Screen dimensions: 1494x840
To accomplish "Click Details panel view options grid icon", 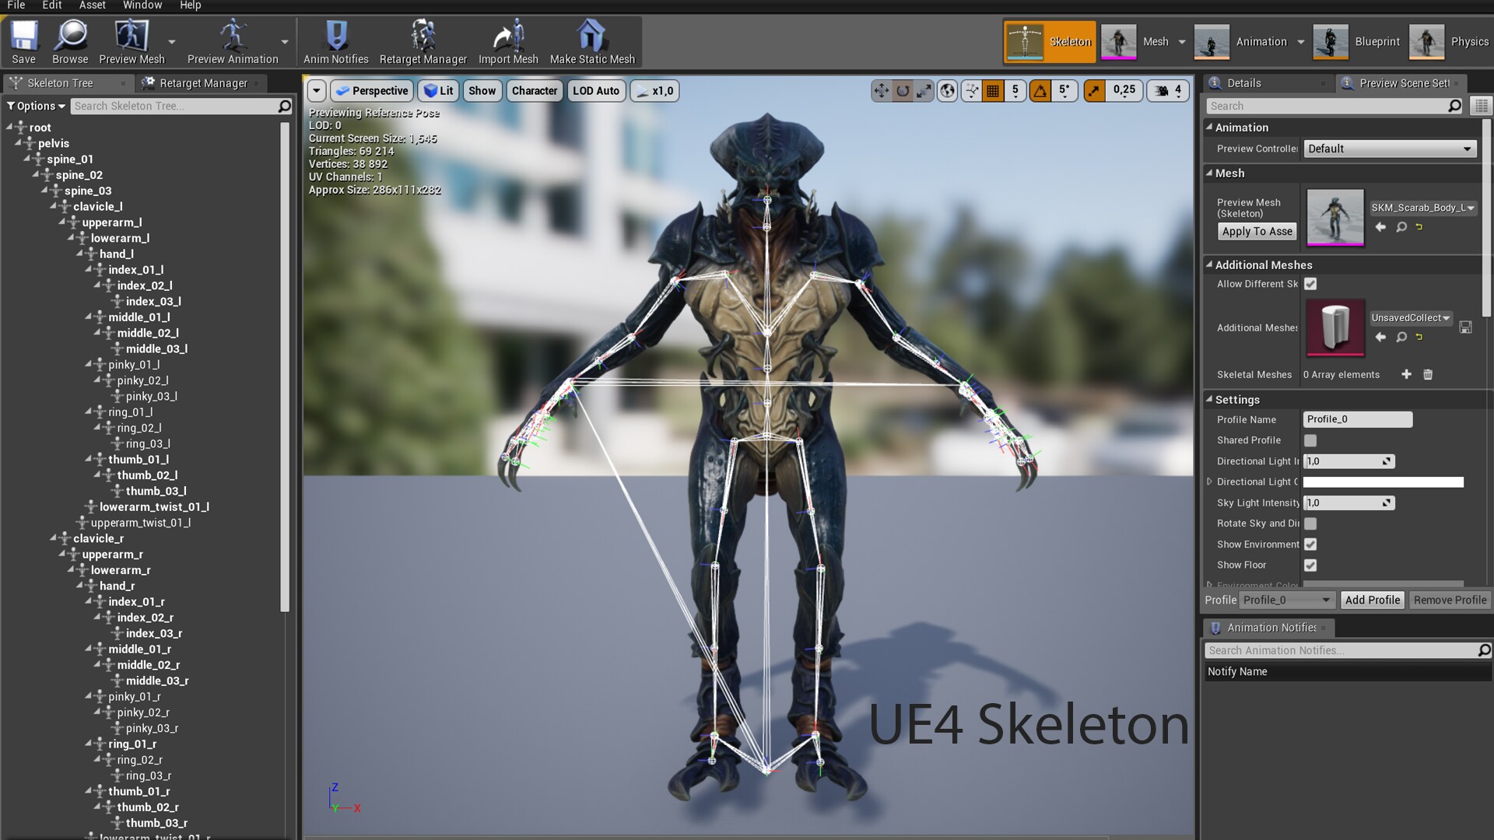I will click(1481, 106).
